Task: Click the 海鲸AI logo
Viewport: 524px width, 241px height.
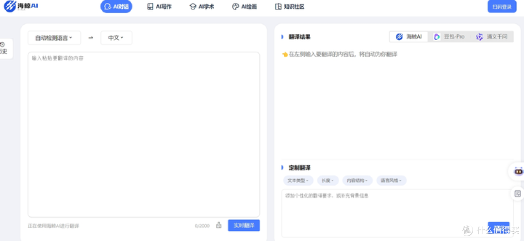Action: point(21,6)
